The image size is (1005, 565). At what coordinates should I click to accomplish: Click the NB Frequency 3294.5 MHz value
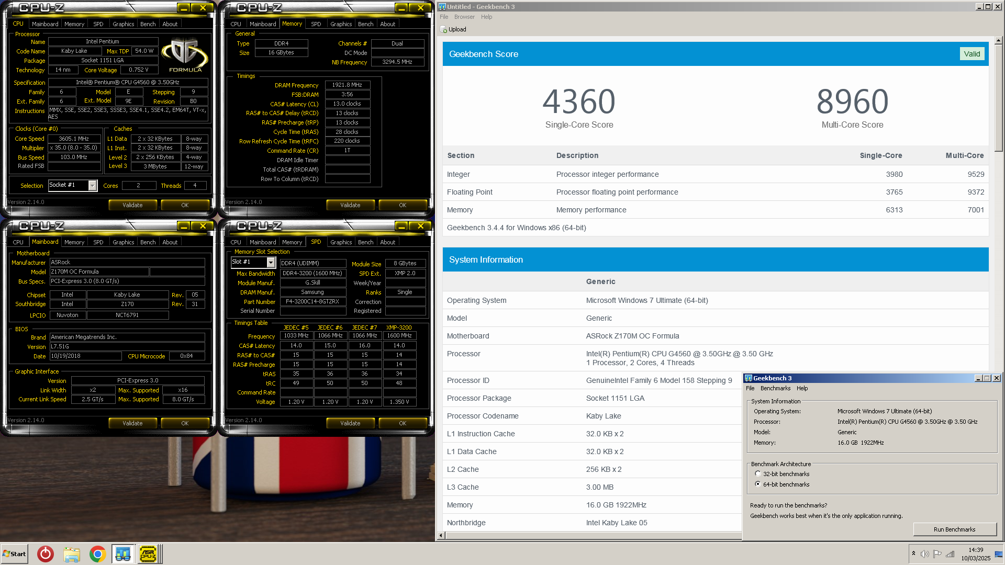coord(397,62)
